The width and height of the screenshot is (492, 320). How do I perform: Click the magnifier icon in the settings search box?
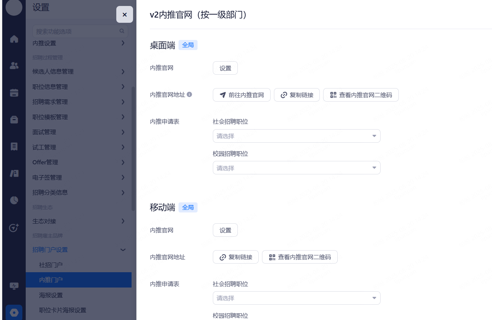(122, 31)
